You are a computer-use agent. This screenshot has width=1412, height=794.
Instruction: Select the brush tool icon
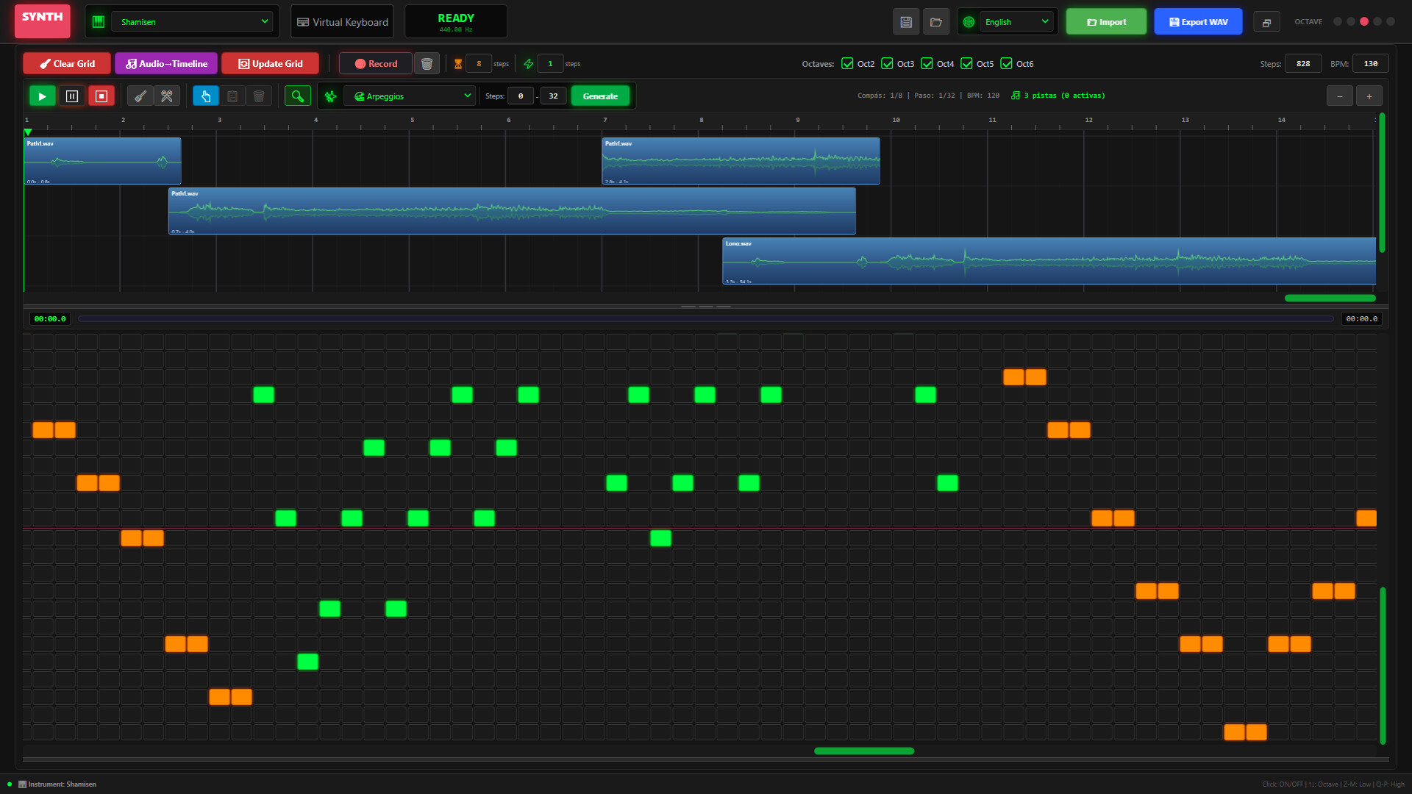pyautogui.click(x=140, y=96)
